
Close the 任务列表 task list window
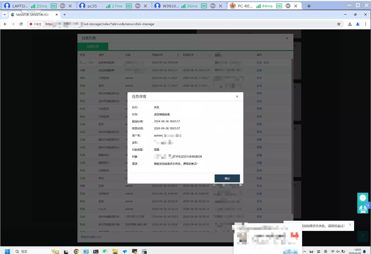[x=287, y=38]
